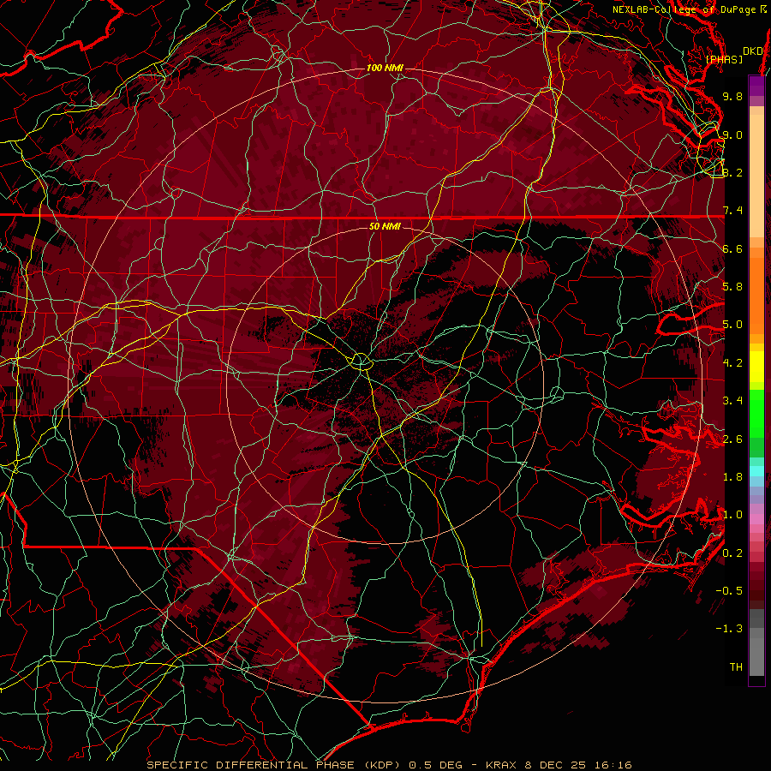Click the KRAX station ID in caption
Viewport: 771px width, 771px height.
pyautogui.click(x=501, y=765)
